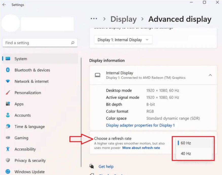This screenshot has width=222, height=175.
Task: Click the Gaming controller icon
Action: [x=8, y=138]
